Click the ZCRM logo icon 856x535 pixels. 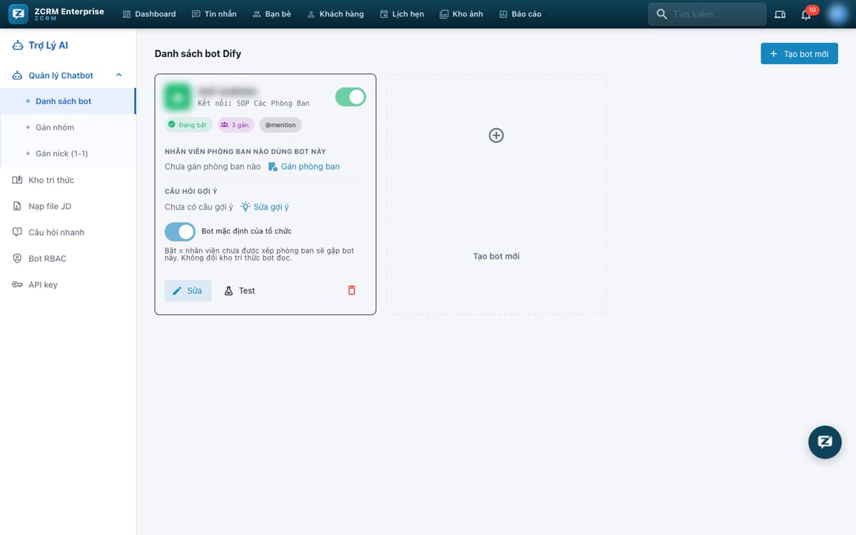19,14
